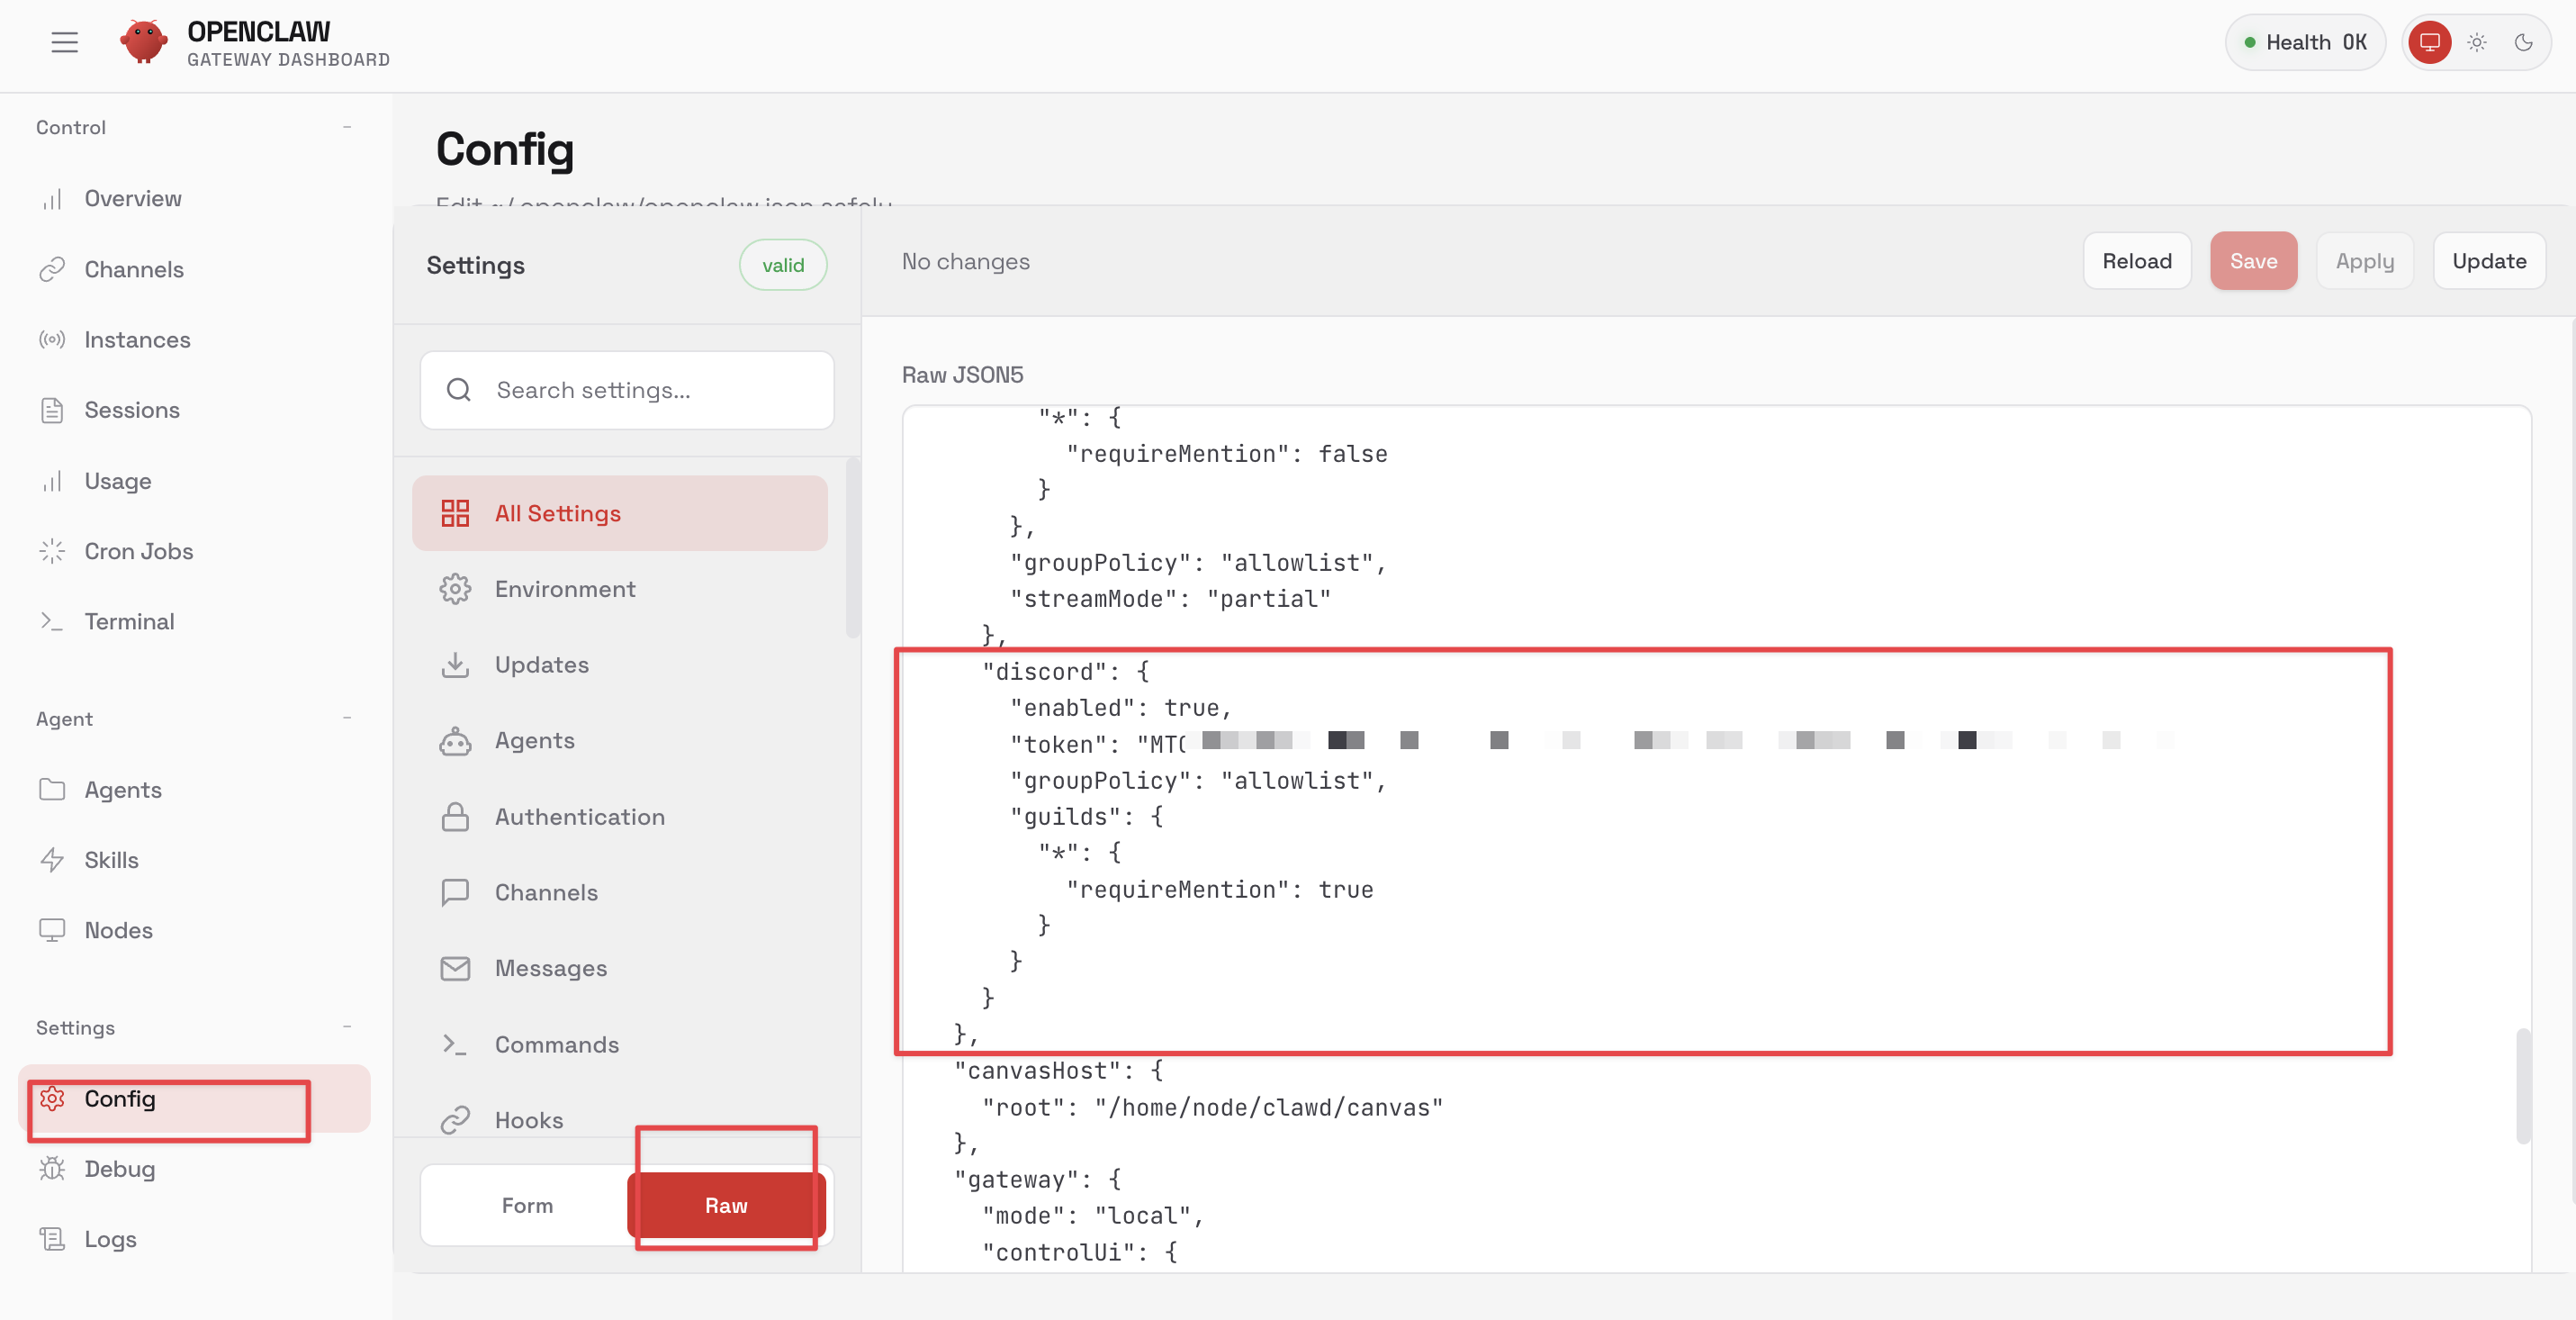This screenshot has height=1320, width=2576.
Task: Click the "canvasHost" key in editor
Action: 1038,1071
